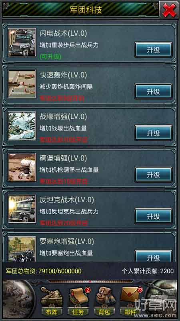Tap the 要塞炮增强 fortress cannon icon
The height and width of the screenshot is (321, 180).
(x=22, y=249)
